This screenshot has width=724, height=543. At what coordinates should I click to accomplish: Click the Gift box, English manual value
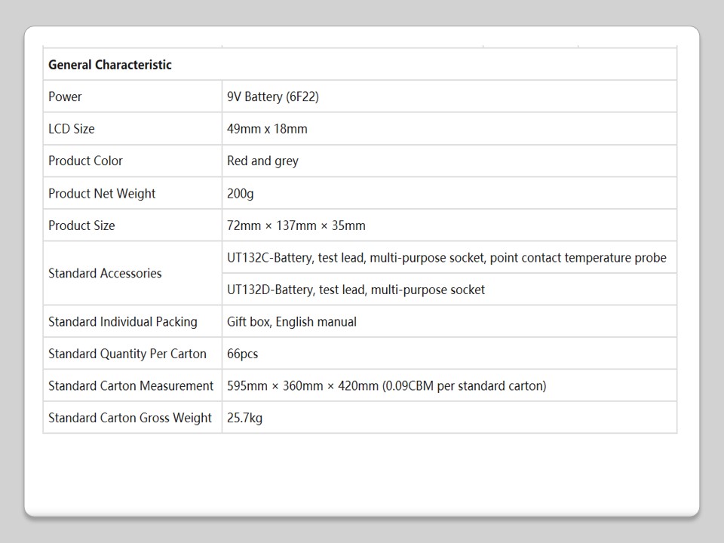coord(292,321)
